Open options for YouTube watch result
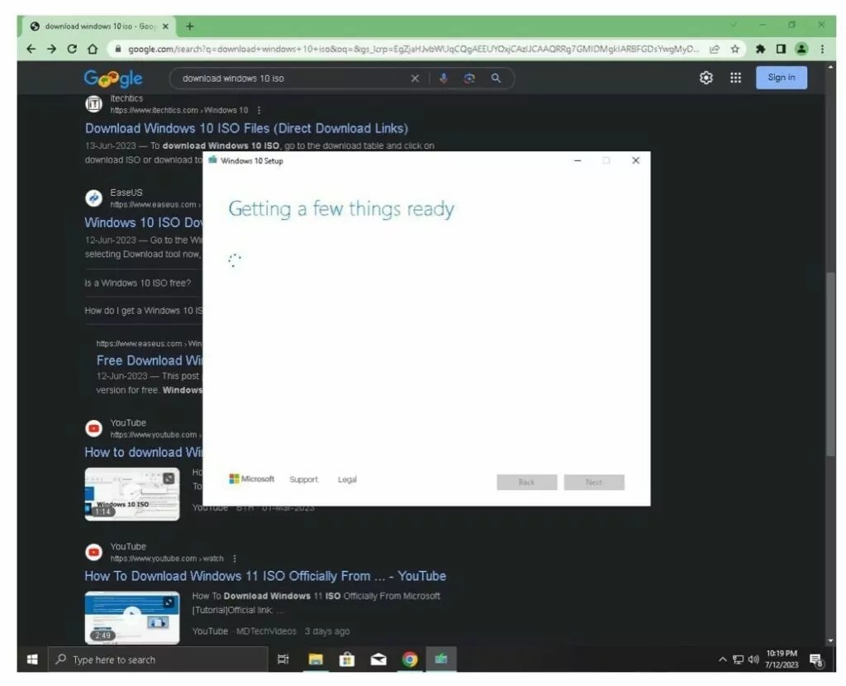This screenshot has height=686, width=846. pyautogui.click(x=235, y=559)
